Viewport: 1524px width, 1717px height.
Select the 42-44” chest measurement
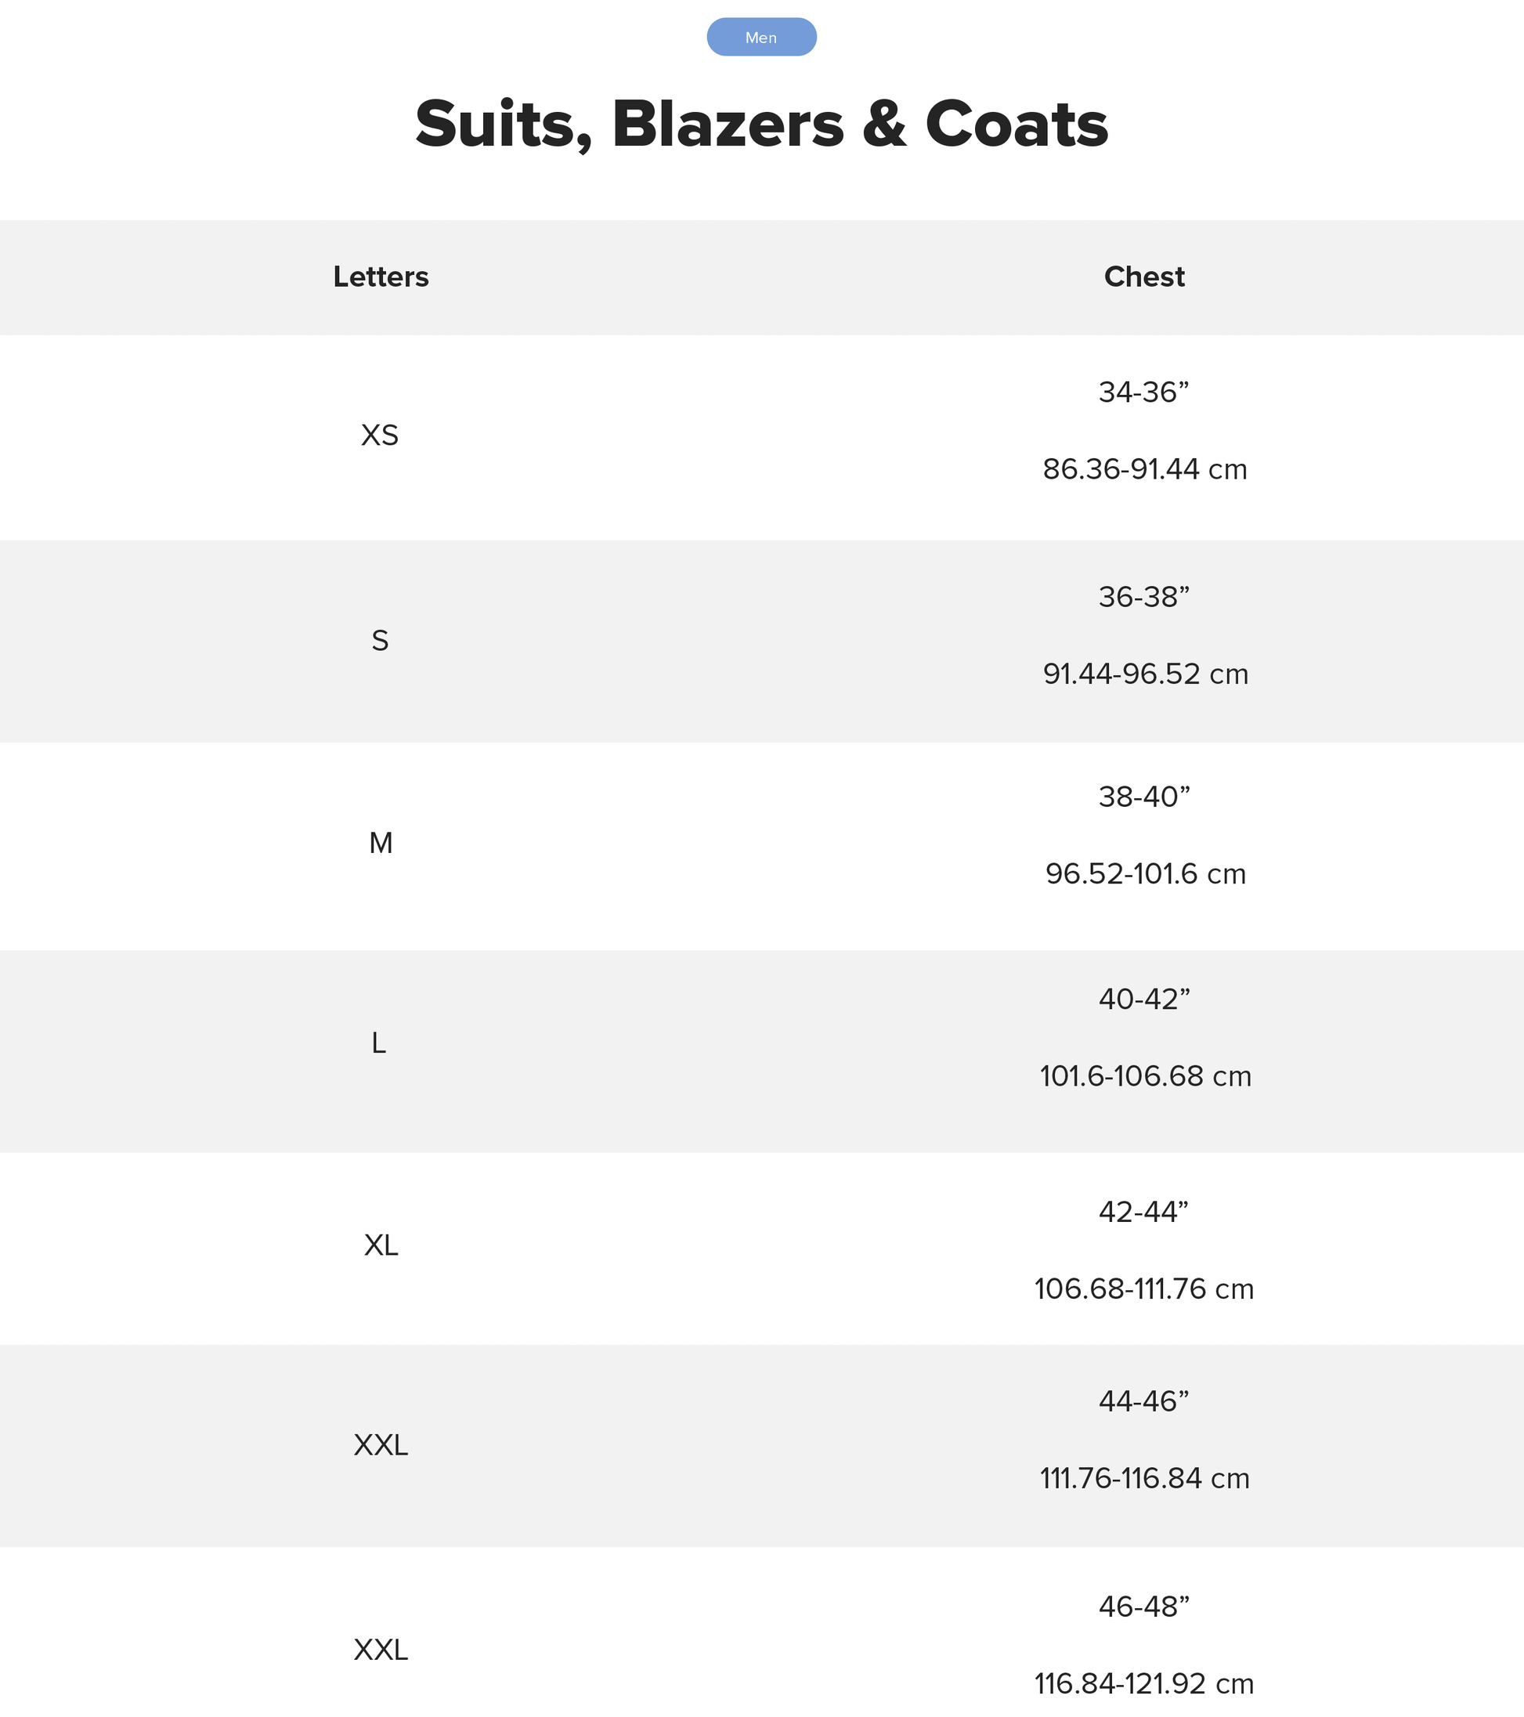tap(1143, 1212)
